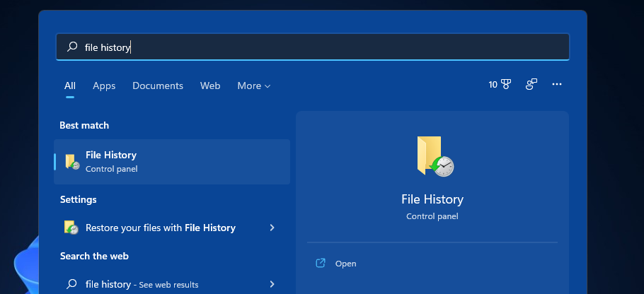Image resolution: width=644 pixels, height=294 pixels.
Task: Click File History title in preview pane
Action: (x=432, y=199)
